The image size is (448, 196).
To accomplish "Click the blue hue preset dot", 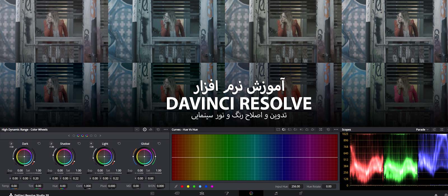I will point(206,186).
